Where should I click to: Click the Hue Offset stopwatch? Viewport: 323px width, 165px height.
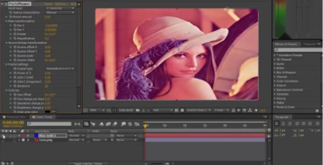click(x=15, y=95)
